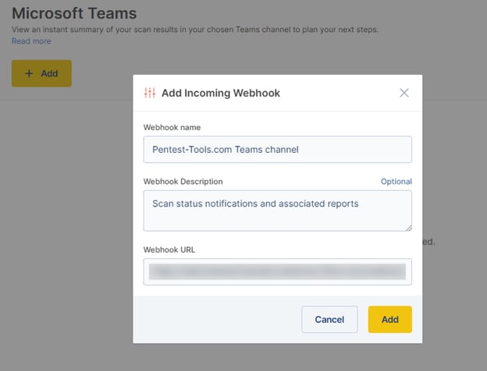Image resolution: width=487 pixels, height=371 pixels.
Task: Focus the Webhook name input field
Action: click(x=277, y=149)
